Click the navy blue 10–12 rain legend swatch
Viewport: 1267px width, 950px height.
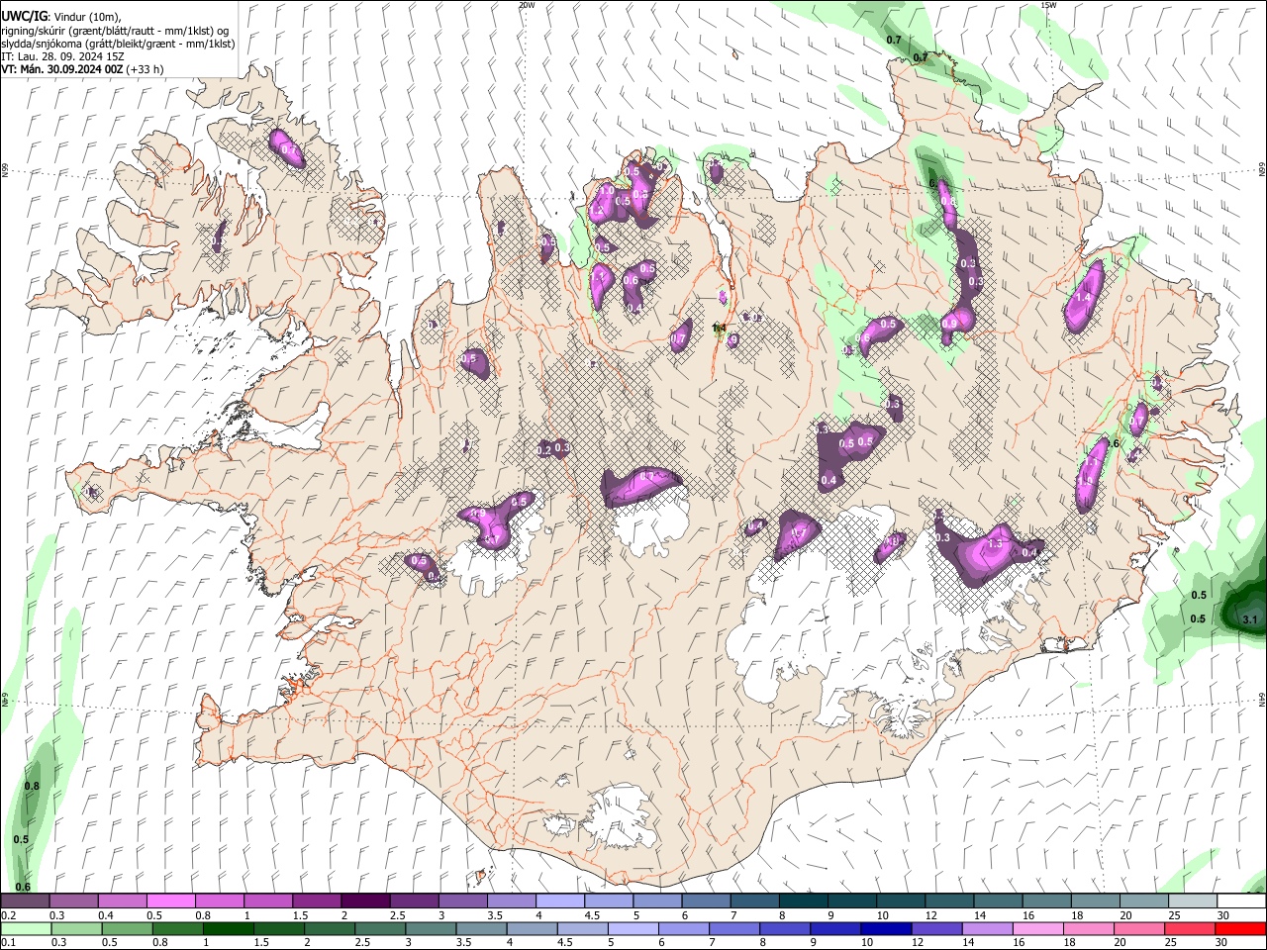coord(886,929)
